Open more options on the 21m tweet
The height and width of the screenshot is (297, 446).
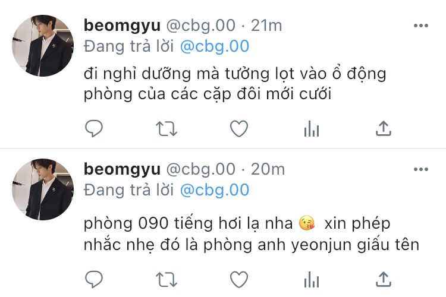421,26
